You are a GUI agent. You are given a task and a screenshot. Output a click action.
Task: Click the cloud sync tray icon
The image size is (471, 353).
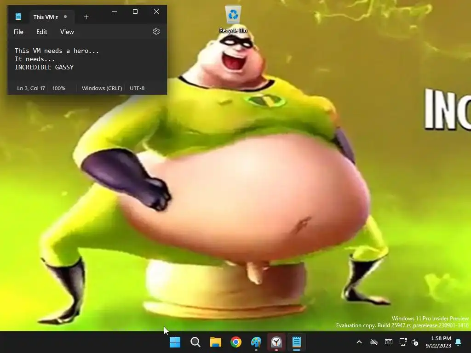[x=374, y=342]
